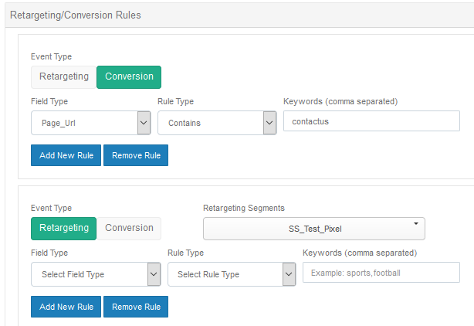Click the Retargeting Segments label
474x326 pixels.
pos(243,208)
